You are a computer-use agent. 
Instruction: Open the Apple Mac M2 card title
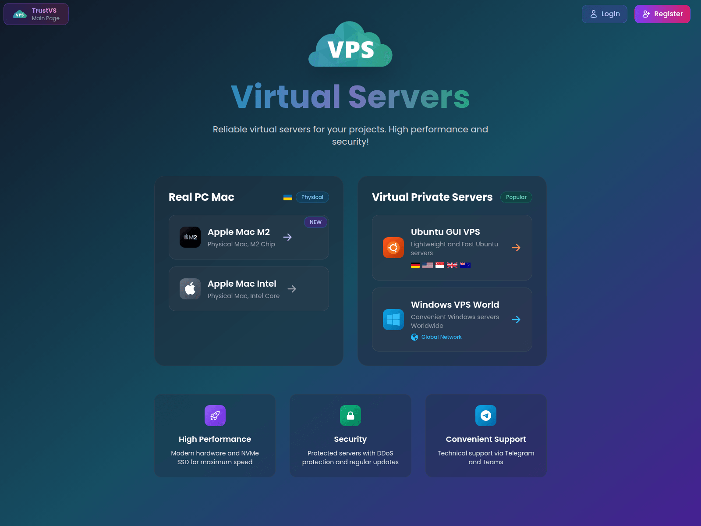coord(239,232)
